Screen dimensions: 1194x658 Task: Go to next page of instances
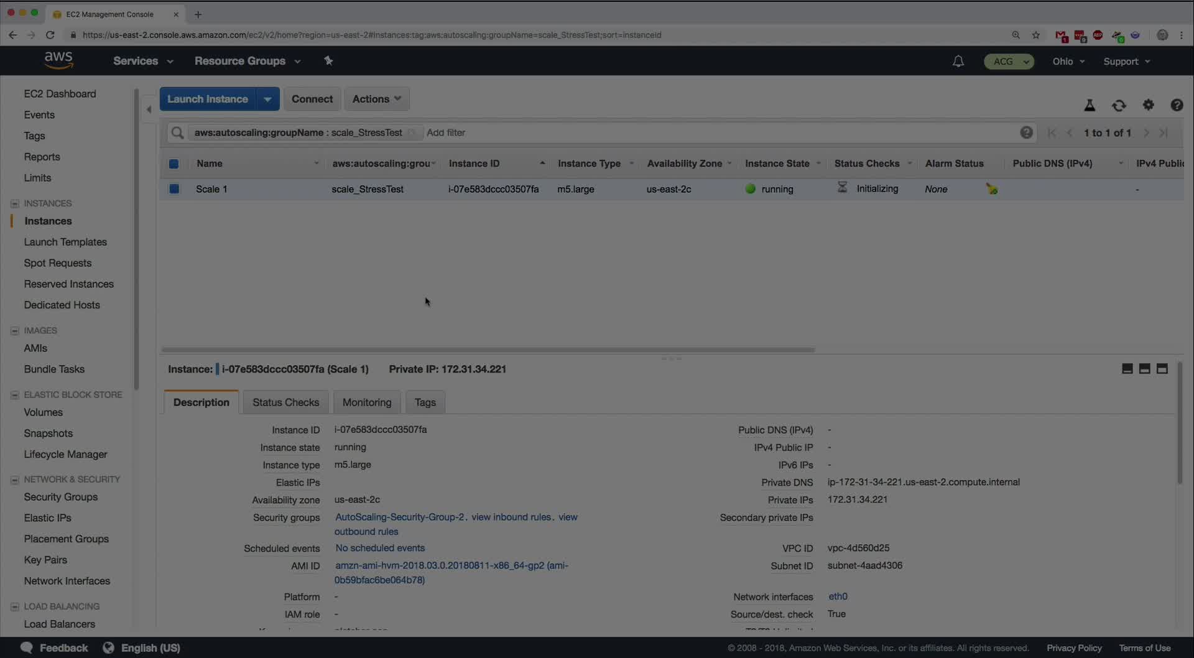(x=1146, y=132)
